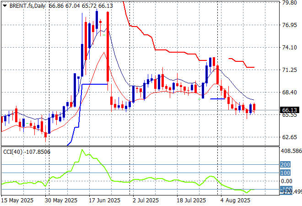
Task: Click the 2 Jul 2025 date label
Action: pos(146,200)
